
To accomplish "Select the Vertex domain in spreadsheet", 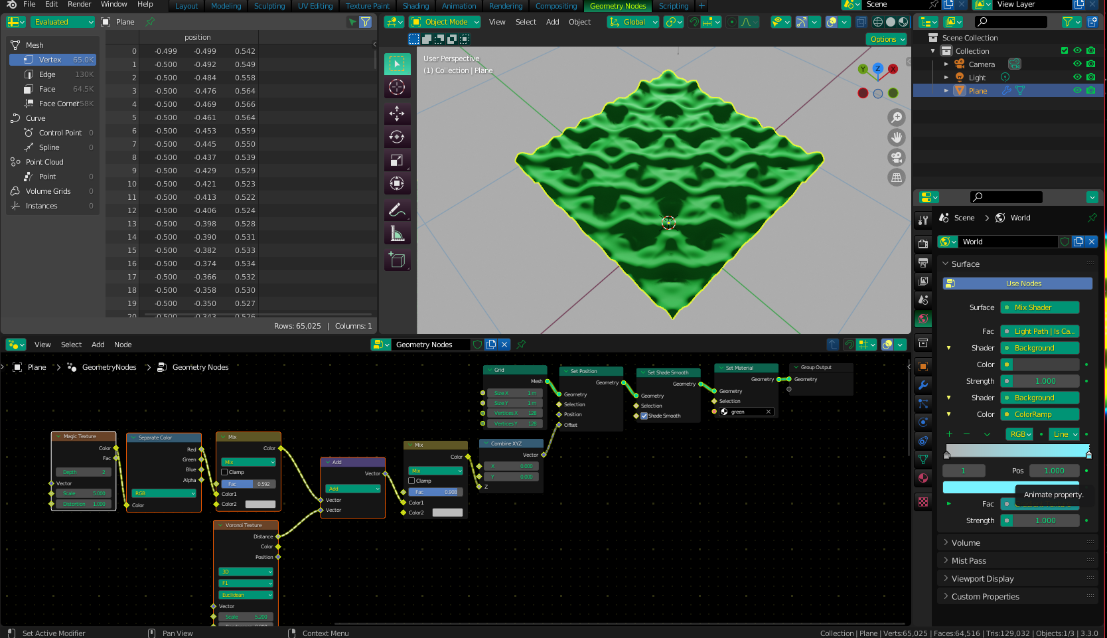I will point(53,60).
